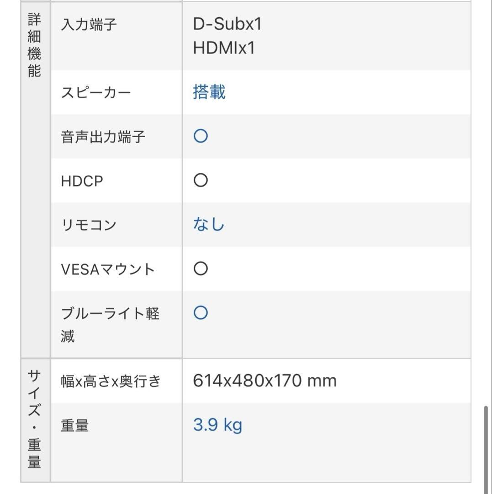Open the 3.9 kg weight link
This screenshot has width=492, height=494.
[x=217, y=425]
